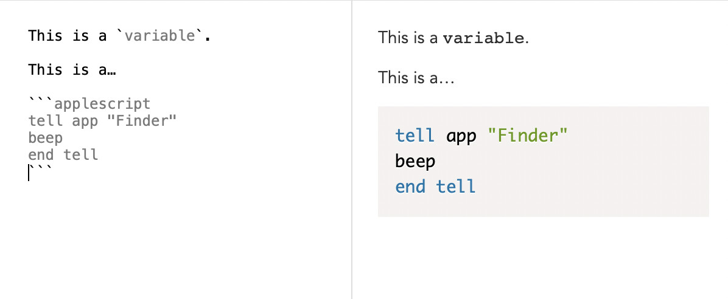Click blue "end tell" in the preview
728x299 pixels.
[435, 187]
